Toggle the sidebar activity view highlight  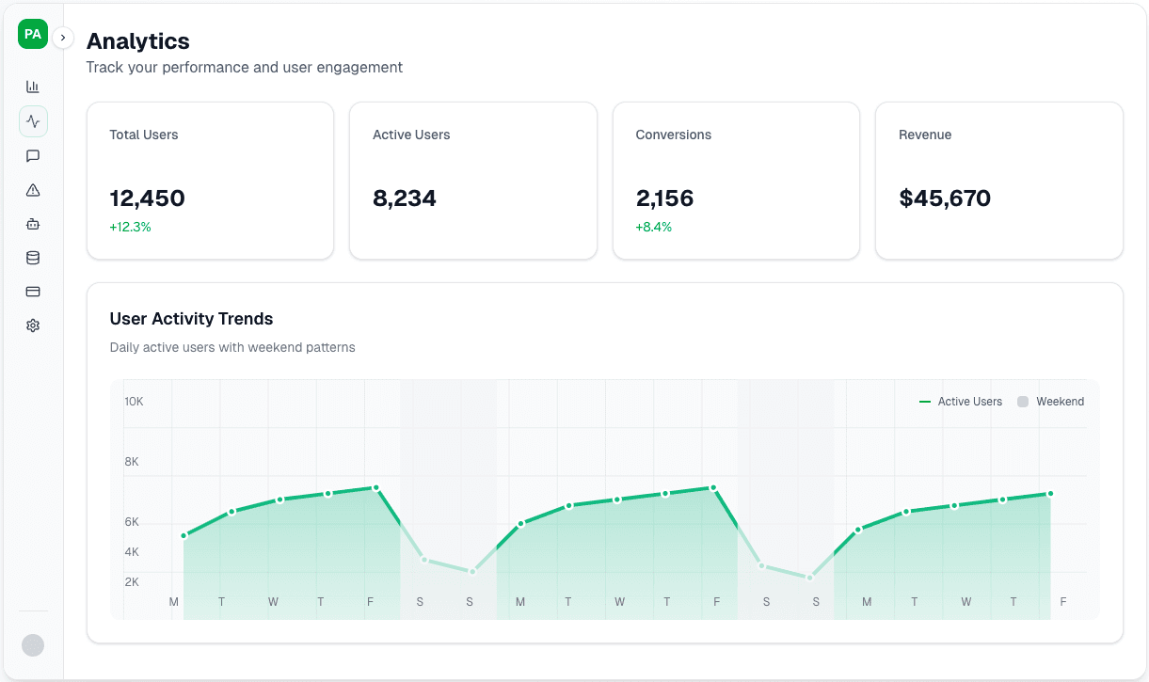tap(33, 120)
